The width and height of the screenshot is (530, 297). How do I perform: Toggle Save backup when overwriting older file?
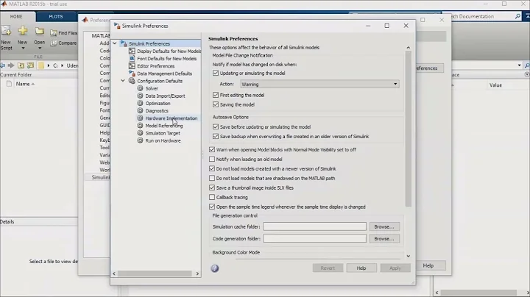216,136
